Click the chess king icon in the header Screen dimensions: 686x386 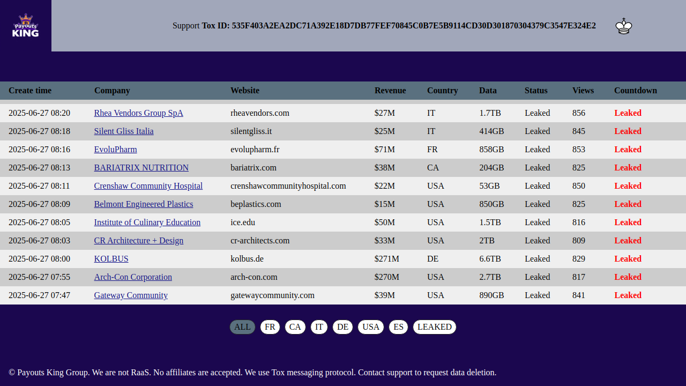click(624, 26)
